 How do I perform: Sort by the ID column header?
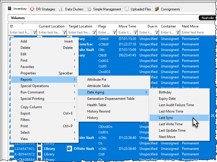[x=22, y=26]
